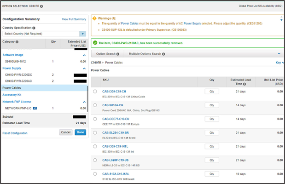285x184 pixels.
Task: Click Power Cables link in warning message
Action: pos(130,23)
